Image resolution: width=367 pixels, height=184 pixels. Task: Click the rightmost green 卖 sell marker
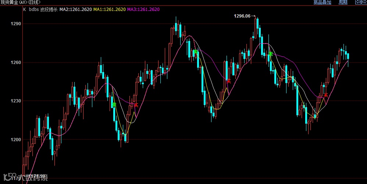click(x=271, y=54)
